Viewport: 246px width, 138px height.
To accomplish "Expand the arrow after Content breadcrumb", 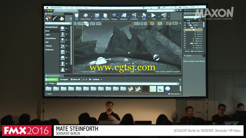I will tap(101, 79).
